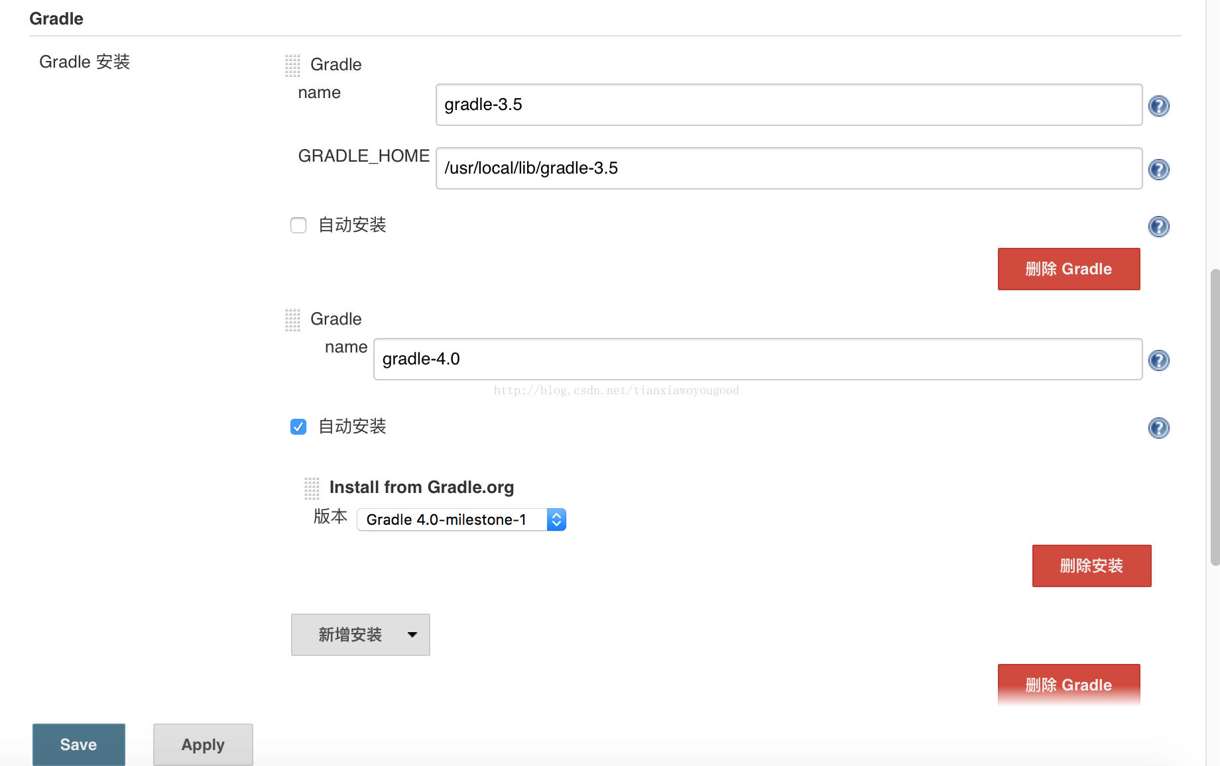
Task: Open help for GRADLE_HOME field
Action: pyautogui.click(x=1158, y=170)
